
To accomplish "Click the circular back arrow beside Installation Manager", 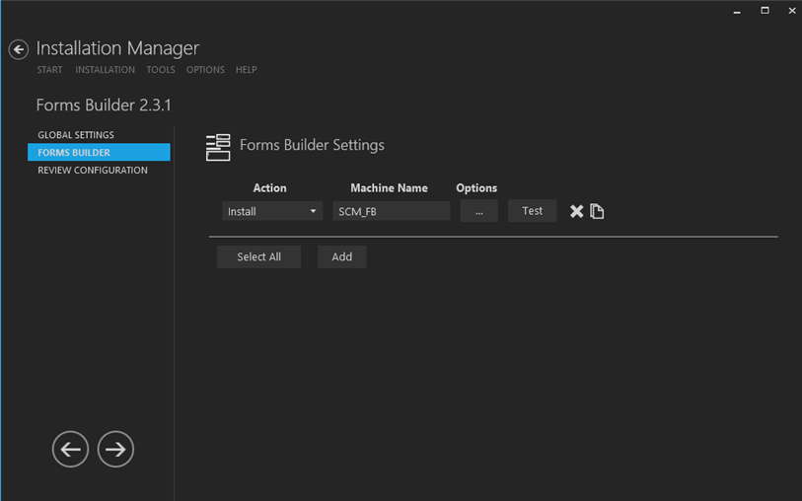I will click(x=19, y=49).
